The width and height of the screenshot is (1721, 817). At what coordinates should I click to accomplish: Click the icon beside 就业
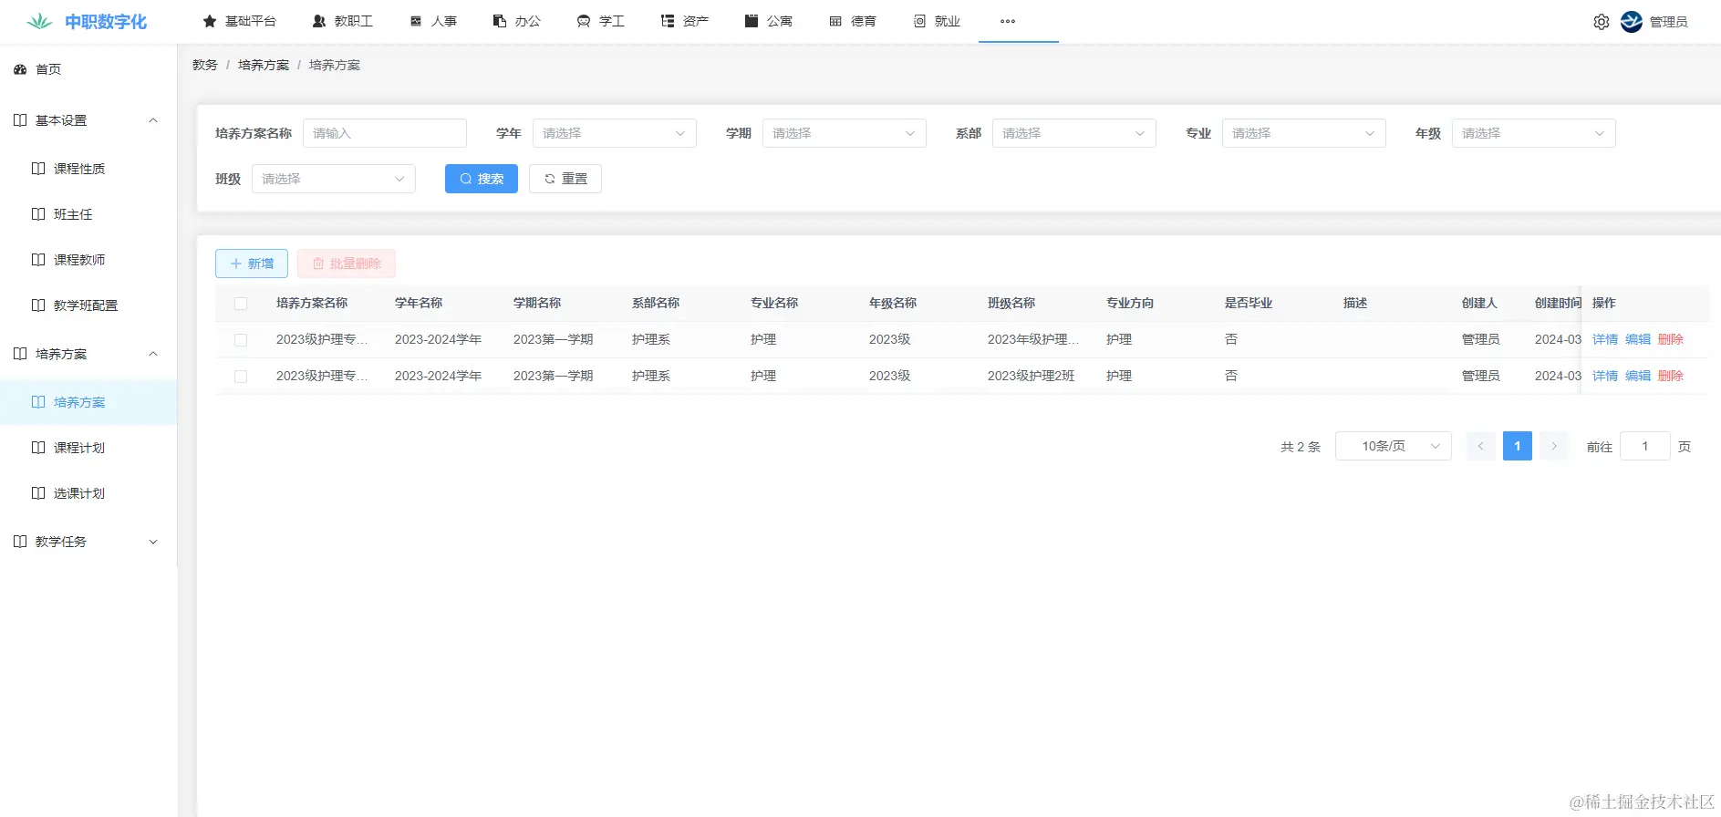tap(919, 21)
